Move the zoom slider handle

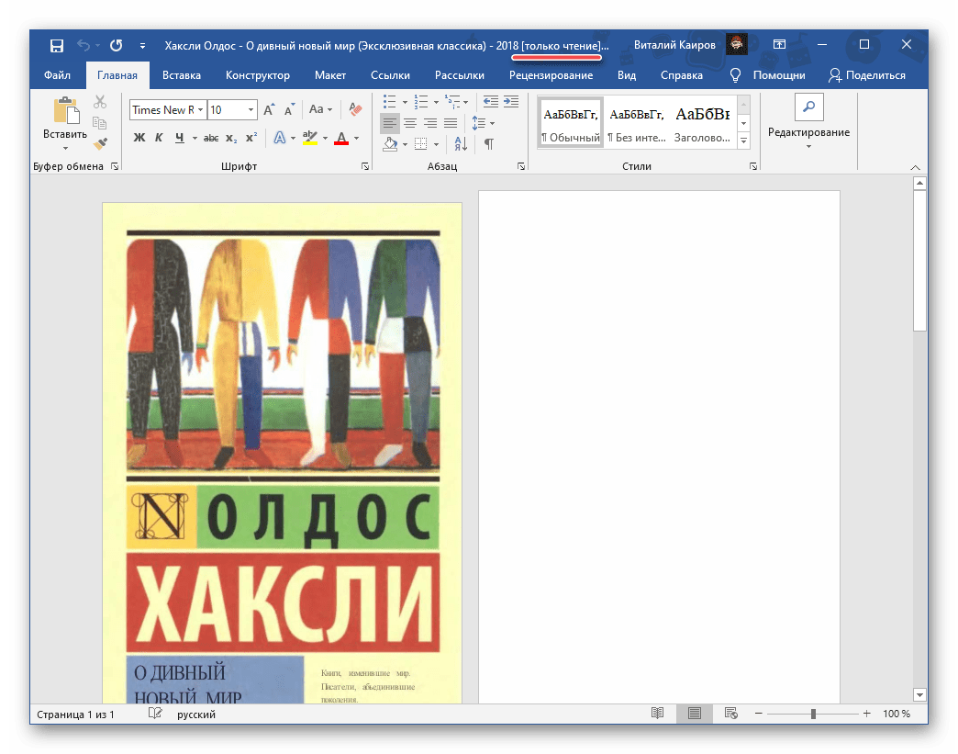[813, 714]
